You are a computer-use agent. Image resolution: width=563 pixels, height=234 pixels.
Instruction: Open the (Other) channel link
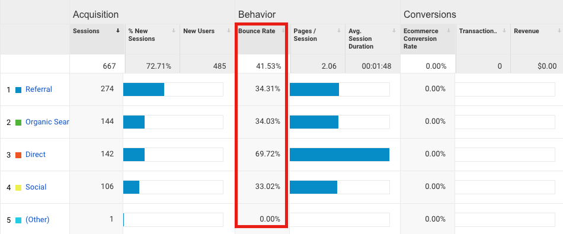(37, 220)
